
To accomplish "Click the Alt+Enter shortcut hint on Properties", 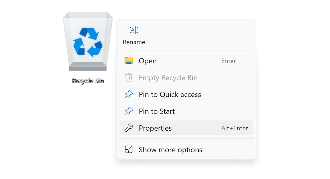I will point(234,128).
